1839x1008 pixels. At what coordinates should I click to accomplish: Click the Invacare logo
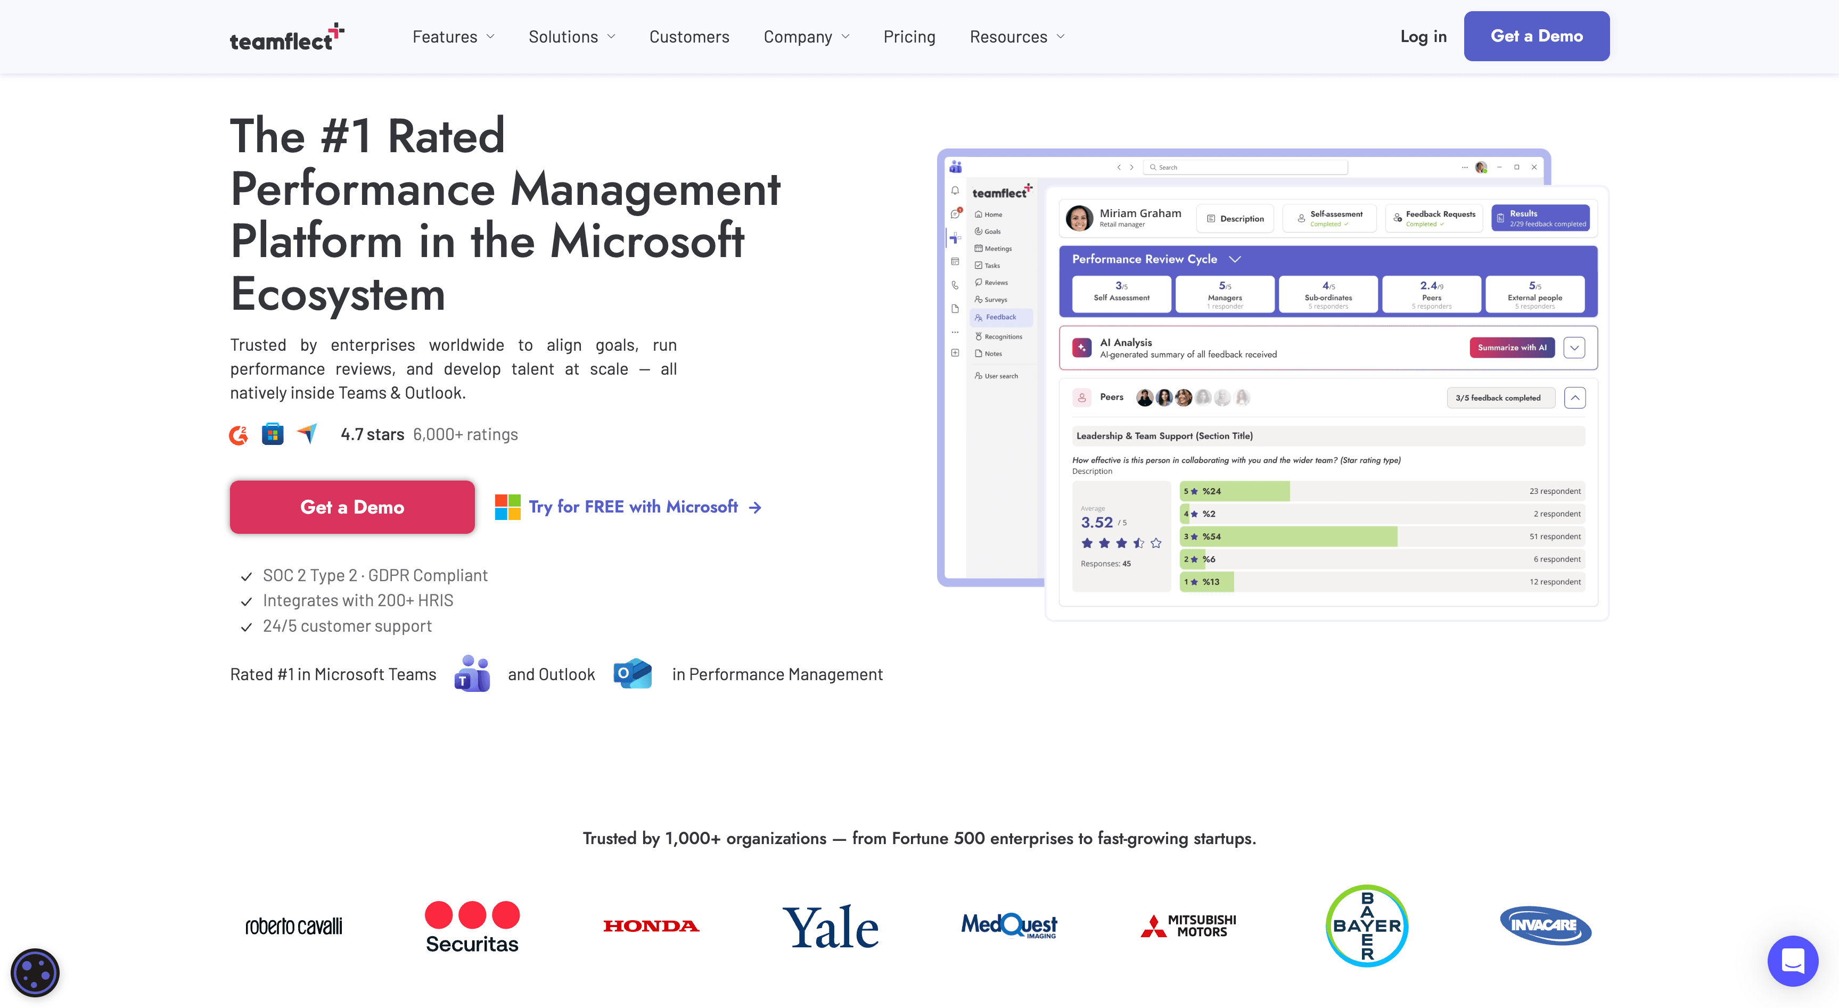(1546, 926)
